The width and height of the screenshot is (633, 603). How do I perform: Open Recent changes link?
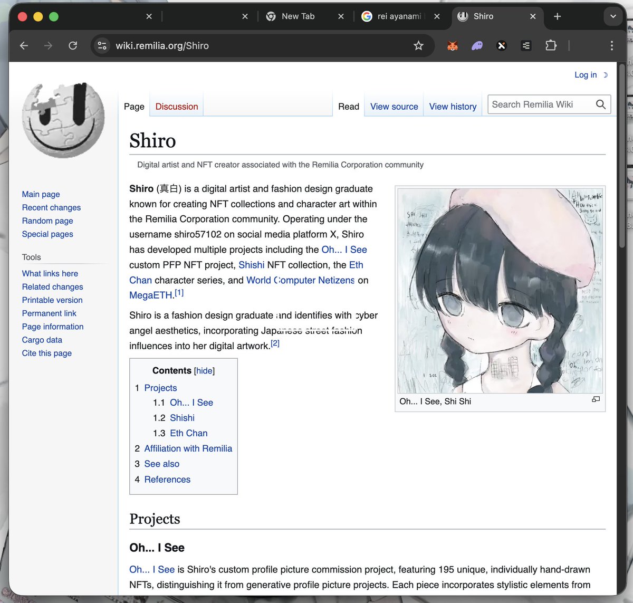51,207
